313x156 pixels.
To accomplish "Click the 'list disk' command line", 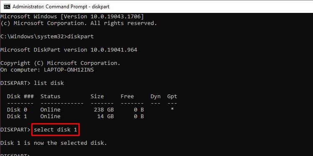I will tap(32, 83).
